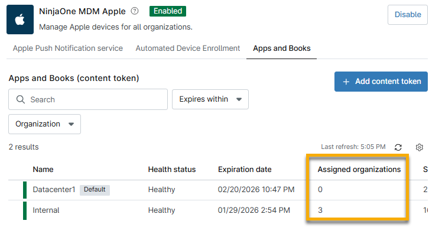Add a new content token
This screenshot has width=429, height=227.
coord(381,82)
